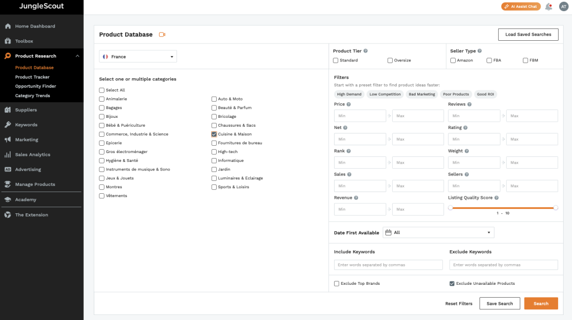Open Opportunity Finder in sidebar

point(36,86)
